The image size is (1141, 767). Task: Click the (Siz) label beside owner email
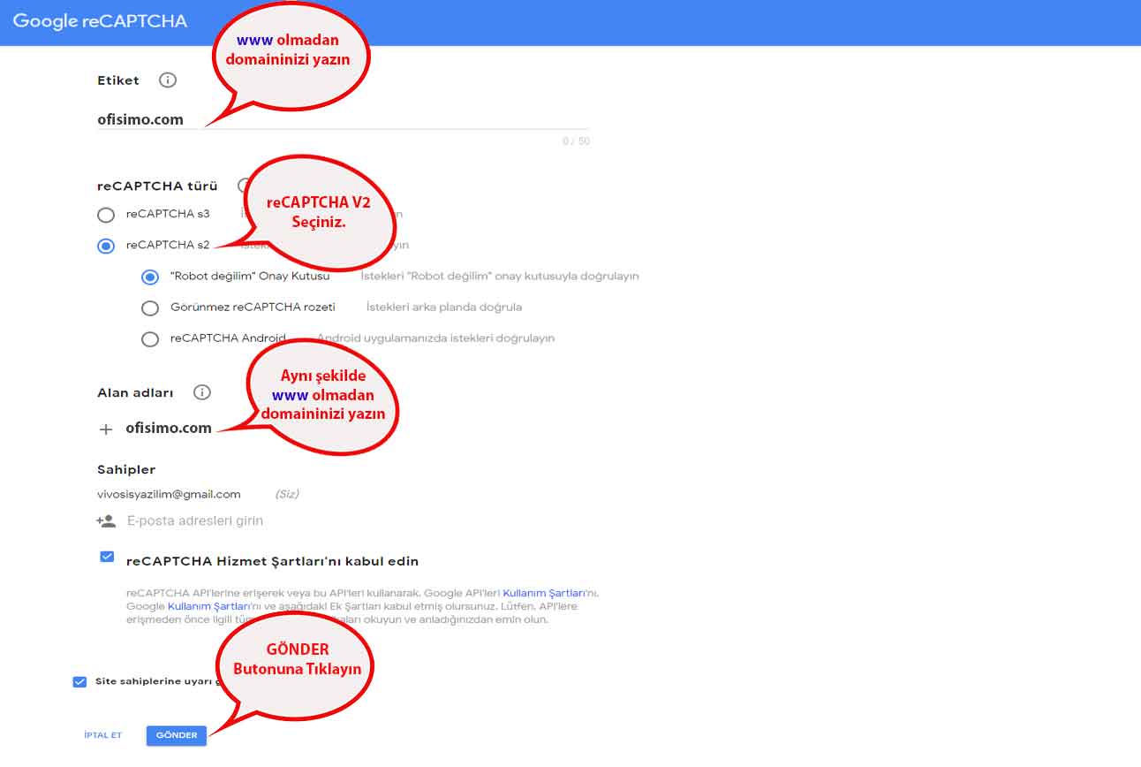click(287, 495)
